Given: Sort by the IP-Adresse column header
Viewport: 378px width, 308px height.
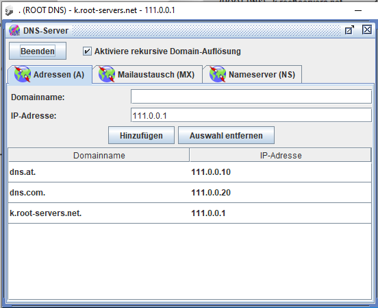Looking at the screenshot, I should tap(280, 155).
